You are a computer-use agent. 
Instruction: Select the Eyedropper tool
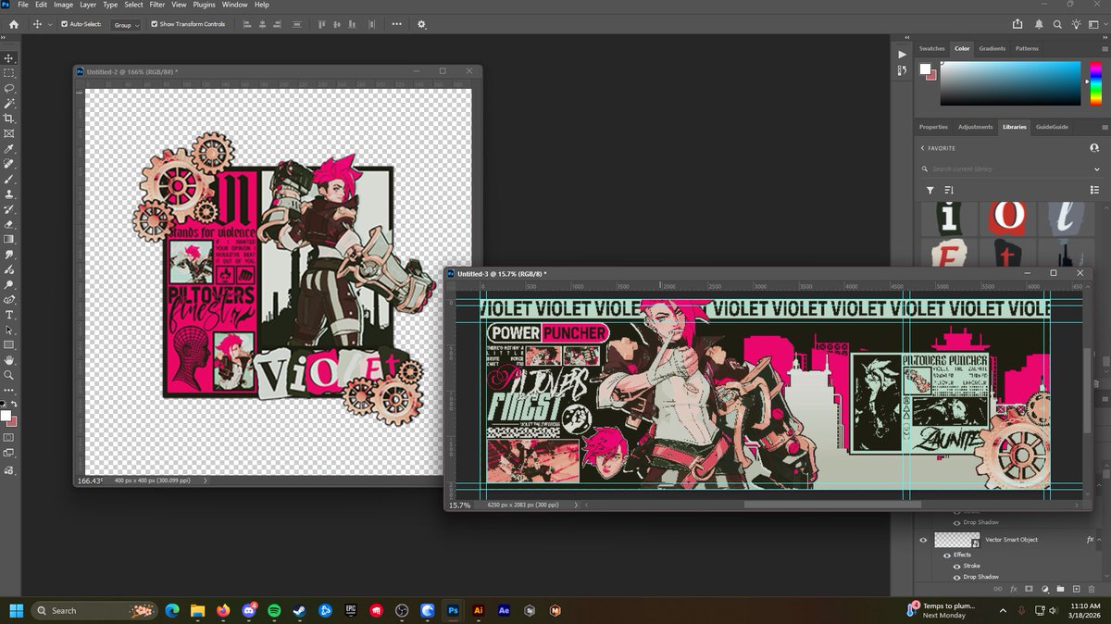coord(9,148)
